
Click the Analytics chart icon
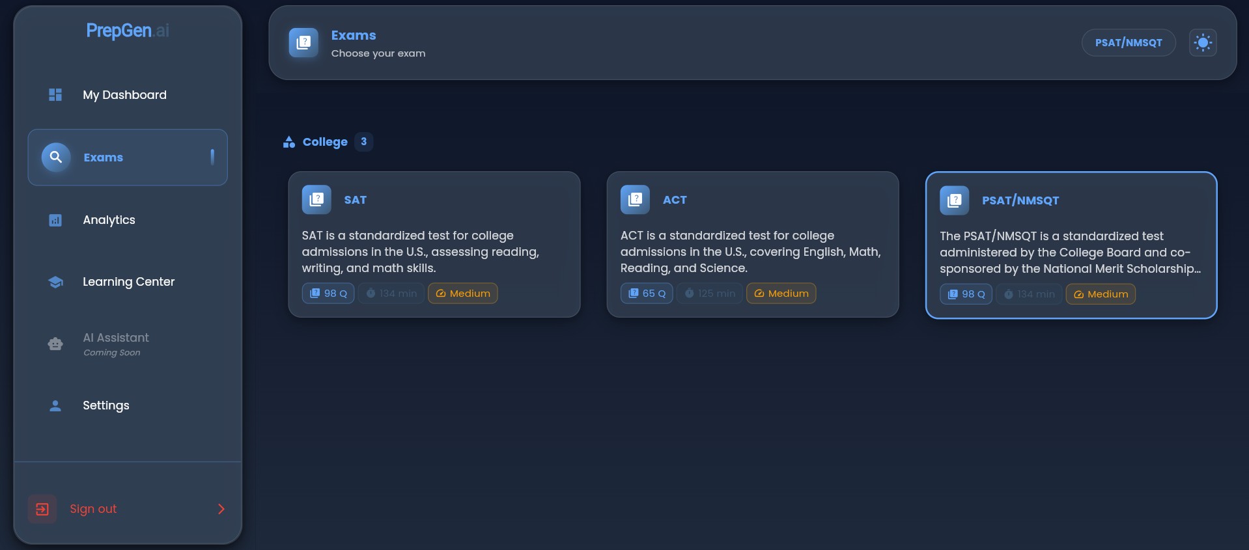coord(55,220)
